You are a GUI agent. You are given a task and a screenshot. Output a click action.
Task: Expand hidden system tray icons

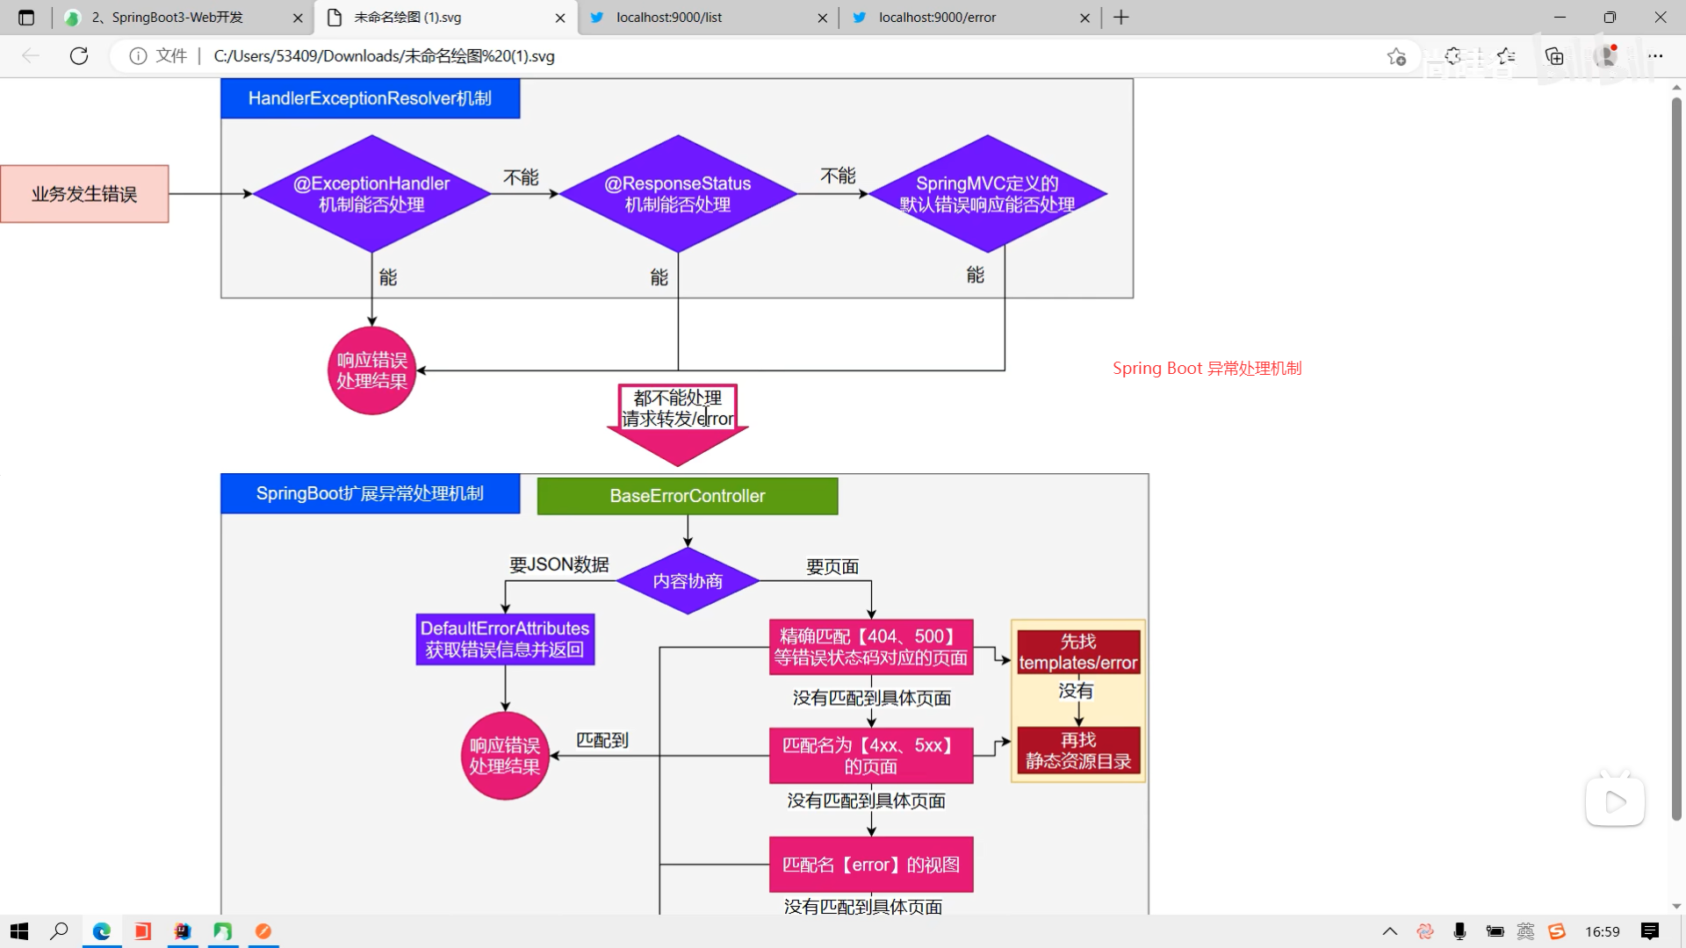click(1389, 931)
